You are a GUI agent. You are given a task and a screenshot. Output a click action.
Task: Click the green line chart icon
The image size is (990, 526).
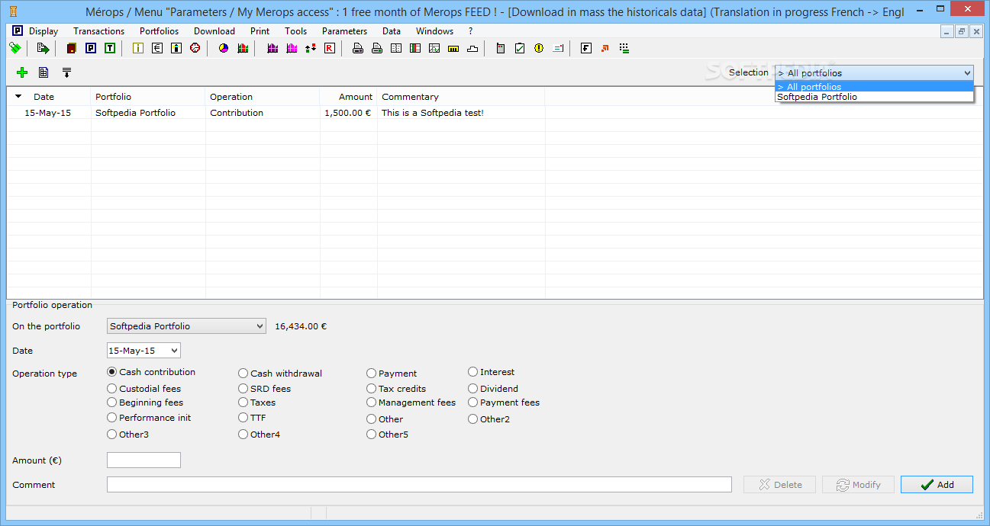tap(434, 48)
